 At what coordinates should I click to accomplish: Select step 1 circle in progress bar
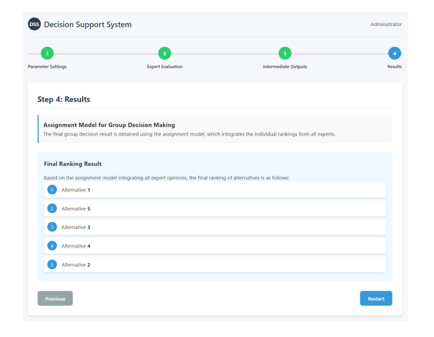tap(47, 53)
